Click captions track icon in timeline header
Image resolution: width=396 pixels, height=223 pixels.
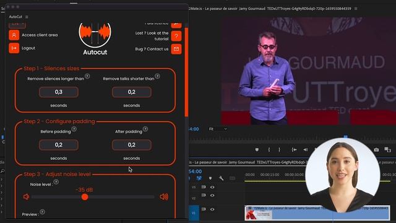tap(232, 178)
